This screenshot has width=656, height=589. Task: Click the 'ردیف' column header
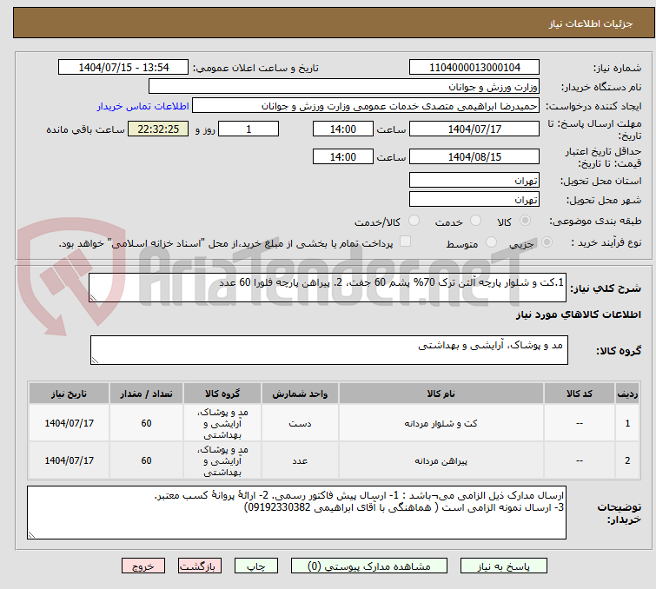point(627,394)
